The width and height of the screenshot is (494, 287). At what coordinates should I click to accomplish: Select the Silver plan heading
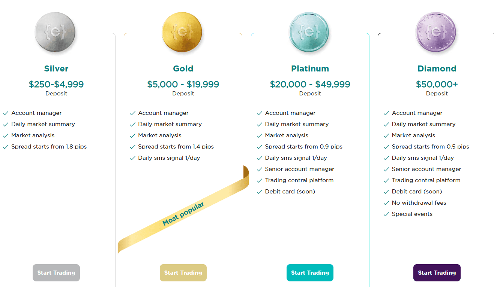(56, 68)
